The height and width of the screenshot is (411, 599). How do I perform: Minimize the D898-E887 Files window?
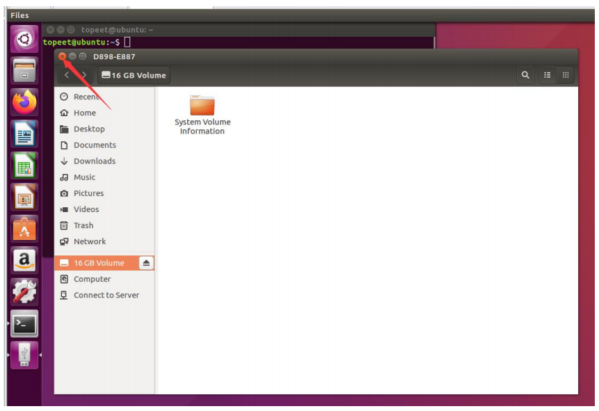pos(72,56)
